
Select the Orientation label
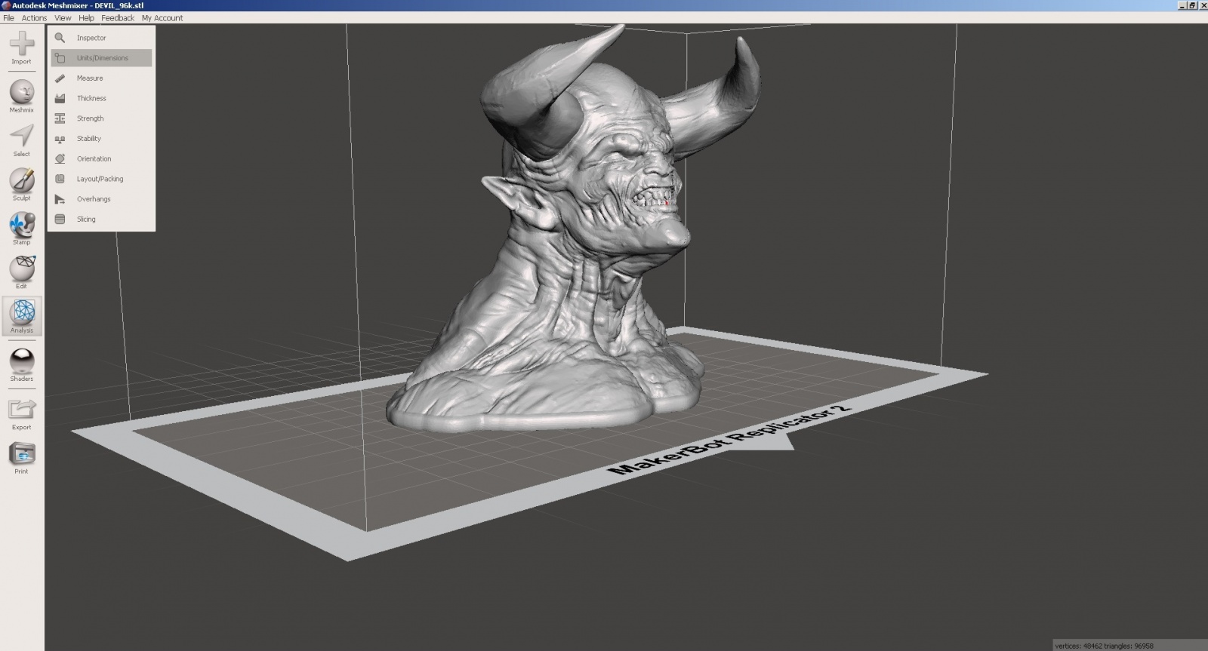click(x=94, y=158)
